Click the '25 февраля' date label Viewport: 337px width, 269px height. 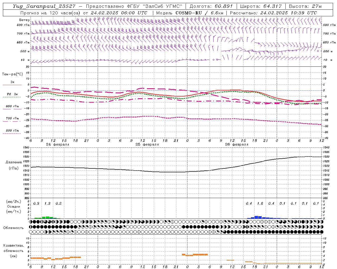[147, 144]
